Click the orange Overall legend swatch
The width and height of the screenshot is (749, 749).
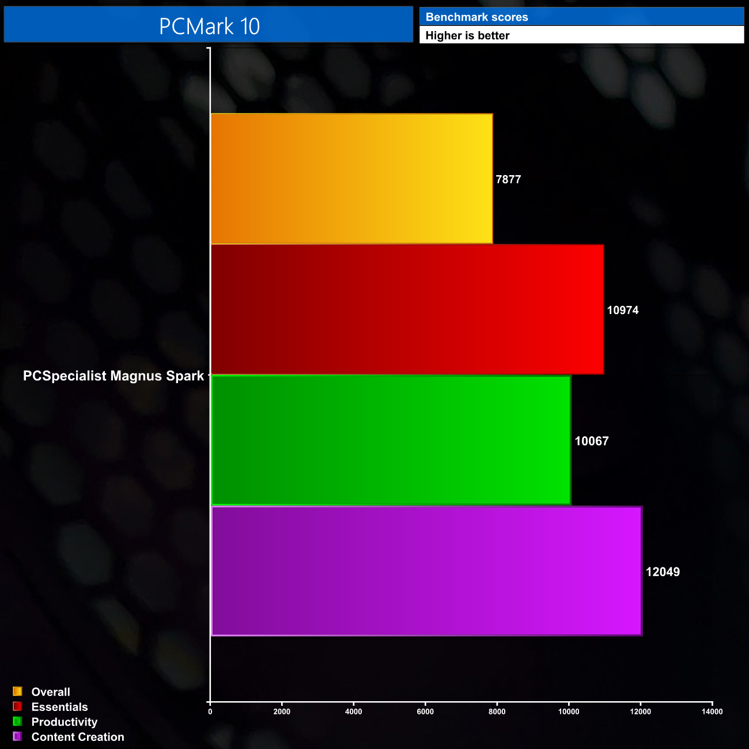tap(17, 691)
